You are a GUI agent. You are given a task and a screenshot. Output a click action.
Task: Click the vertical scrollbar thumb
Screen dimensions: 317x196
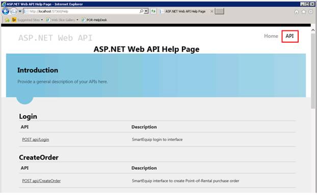[313, 71]
